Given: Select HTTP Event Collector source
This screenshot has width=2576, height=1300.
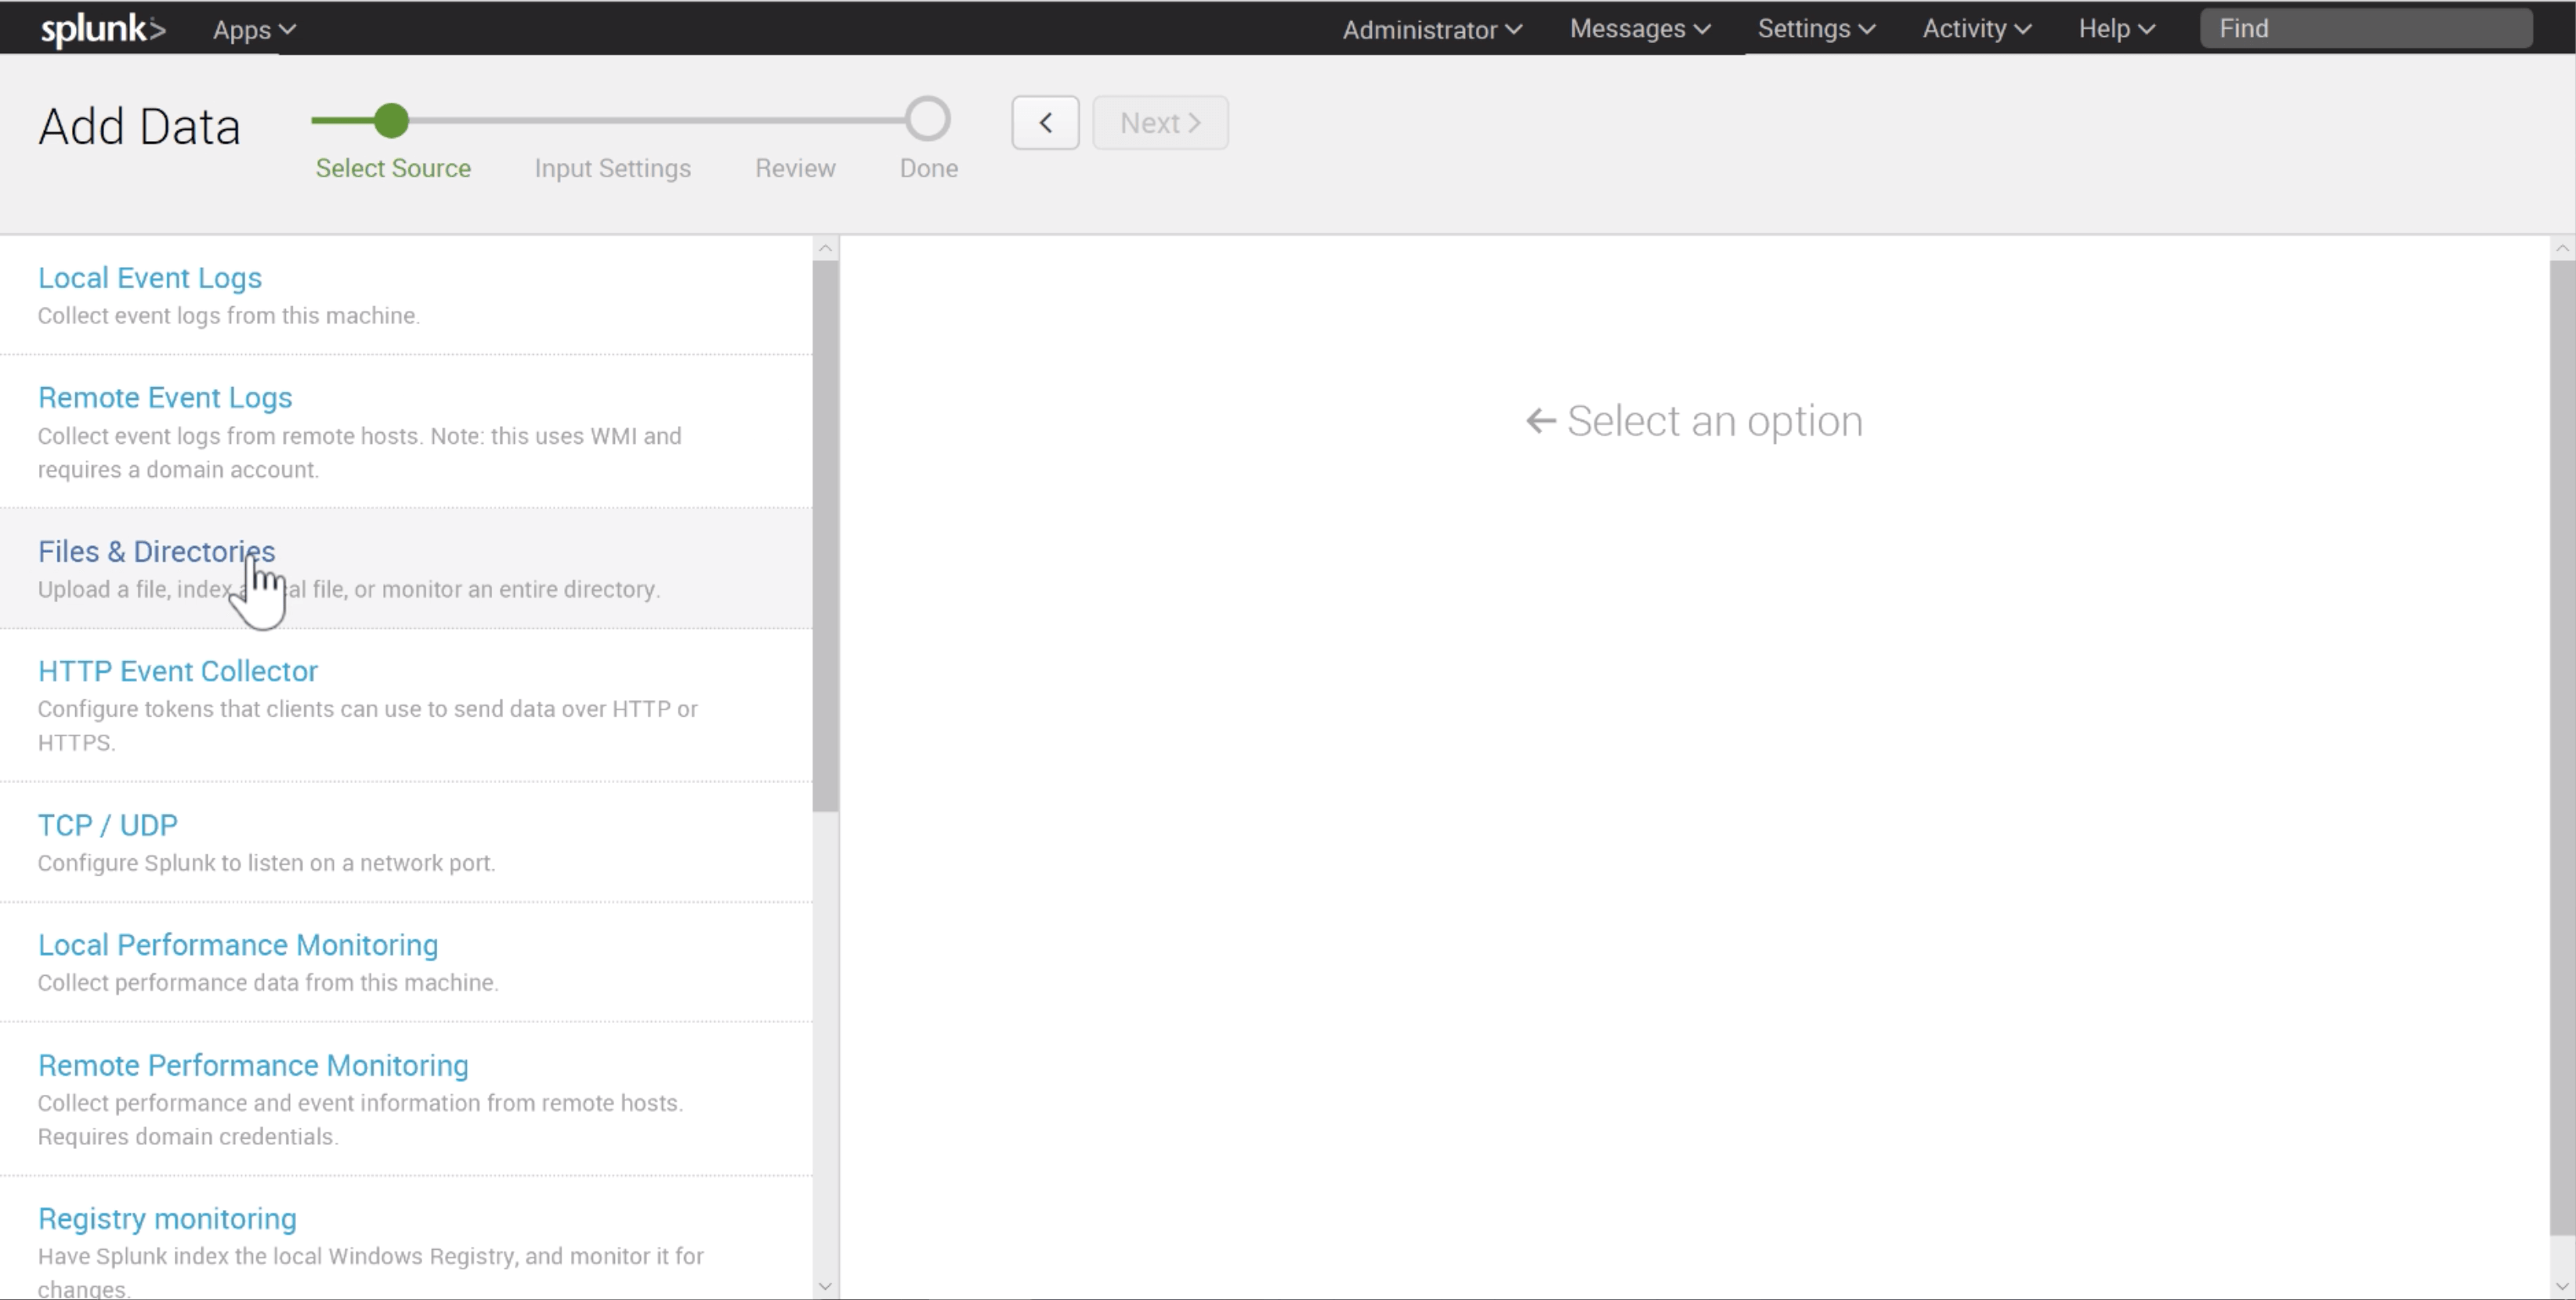Looking at the screenshot, I should click(177, 670).
